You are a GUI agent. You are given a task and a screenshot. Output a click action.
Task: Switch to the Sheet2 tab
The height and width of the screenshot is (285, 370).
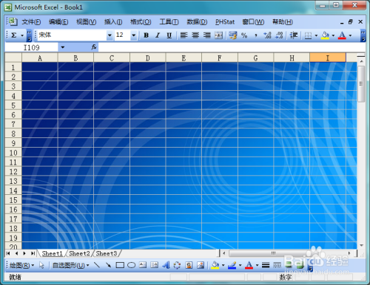tap(79, 253)
